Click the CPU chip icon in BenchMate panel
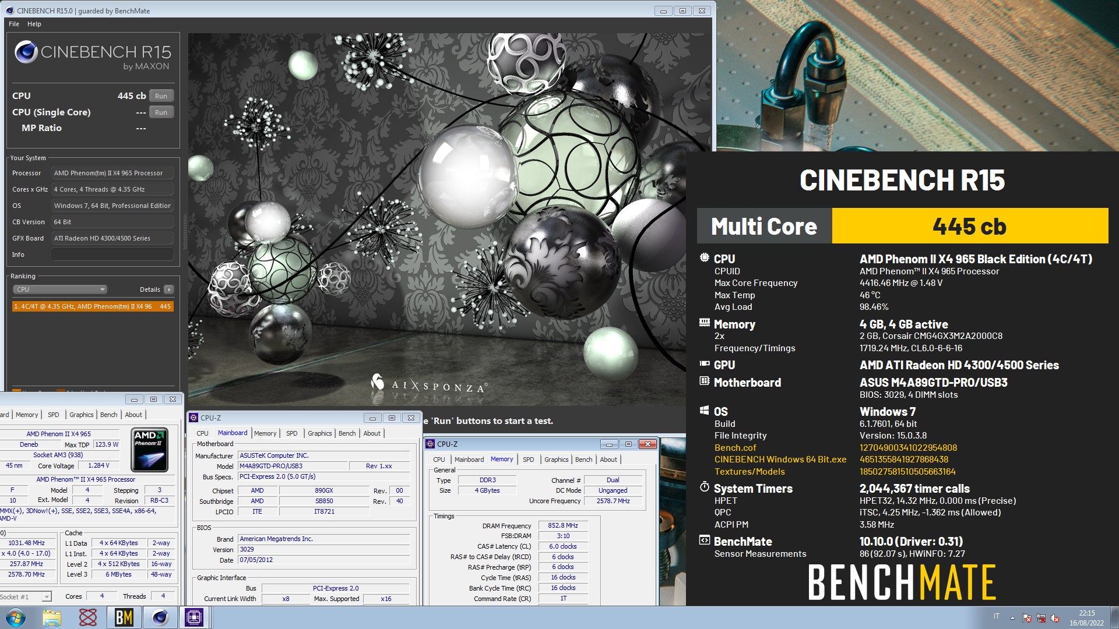The width and height of the screenshot is (1119, 629). click(704, 257)
